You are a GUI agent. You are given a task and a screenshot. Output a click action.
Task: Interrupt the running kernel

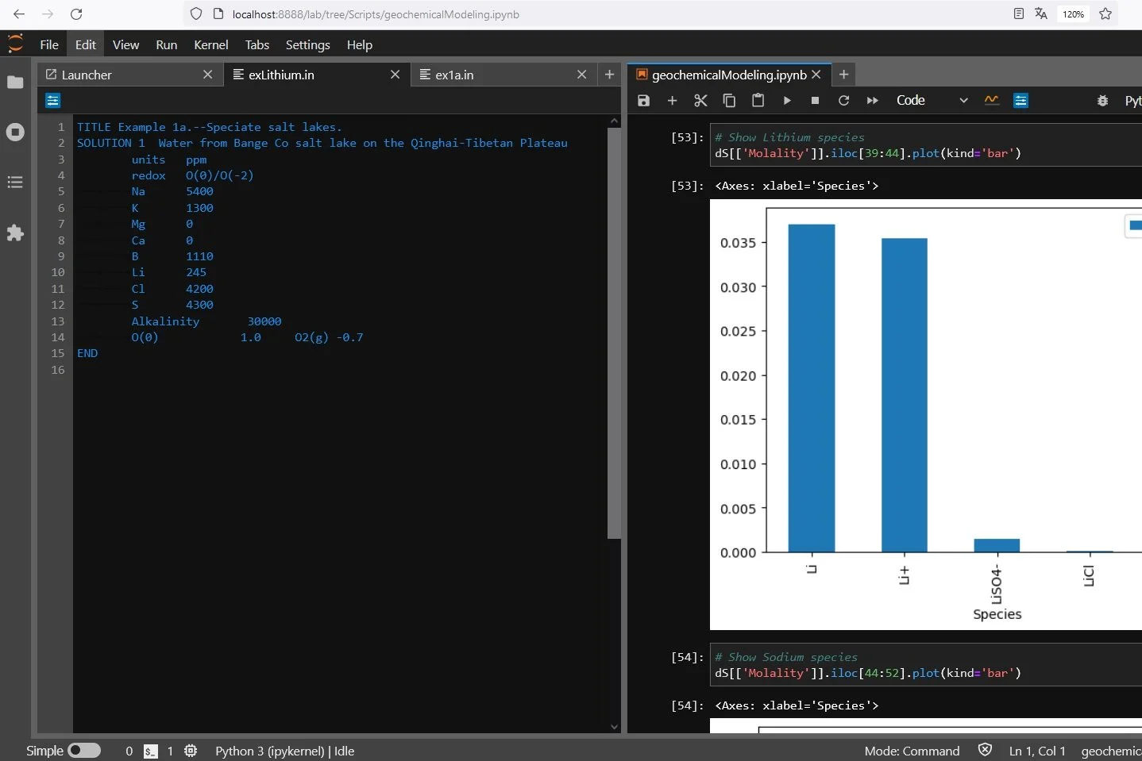[x=816, y=101]
